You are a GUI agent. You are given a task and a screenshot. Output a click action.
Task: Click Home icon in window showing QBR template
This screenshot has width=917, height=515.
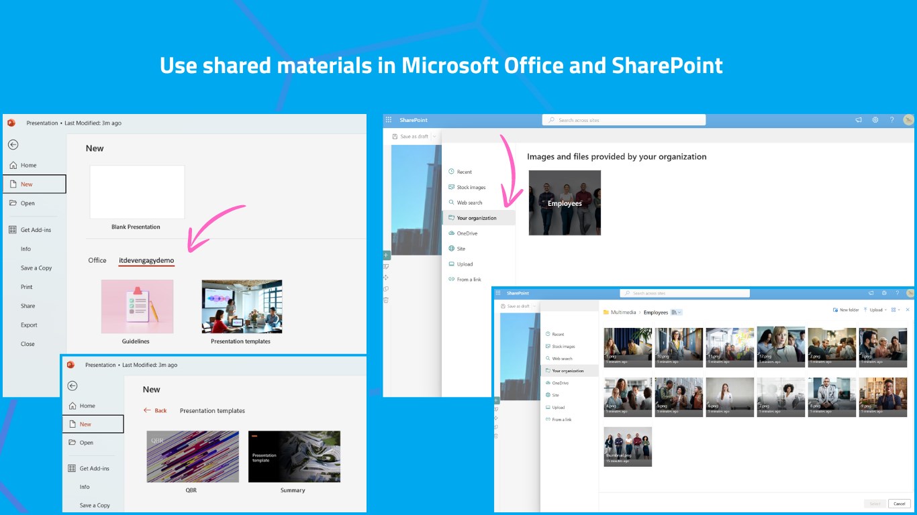click(x=73, y=406)
